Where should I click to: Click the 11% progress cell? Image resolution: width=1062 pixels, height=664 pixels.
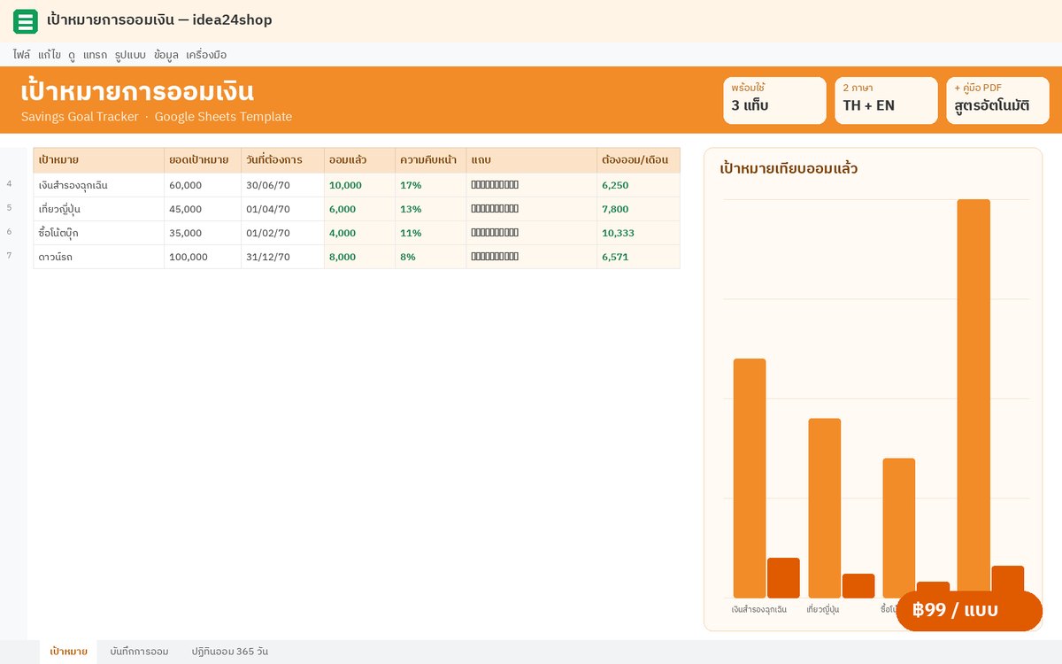430,233
